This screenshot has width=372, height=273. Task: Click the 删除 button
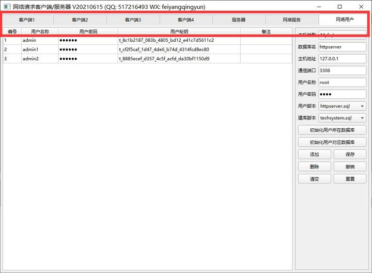point(314,167)
